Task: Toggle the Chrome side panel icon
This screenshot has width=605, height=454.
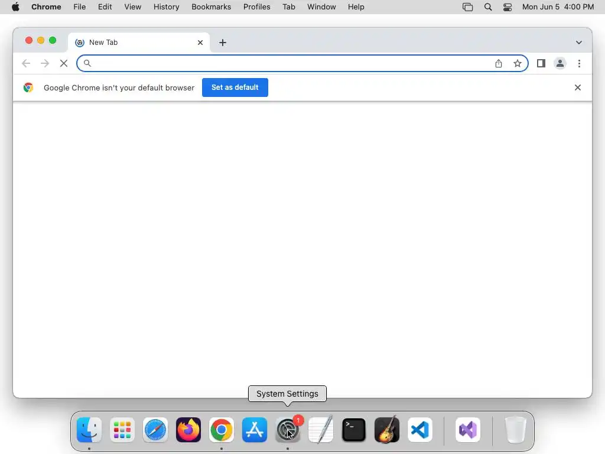Action: (541, 63)
